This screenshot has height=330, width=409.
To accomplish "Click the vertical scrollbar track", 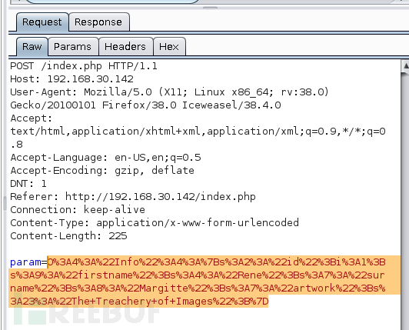I will 405,198.
